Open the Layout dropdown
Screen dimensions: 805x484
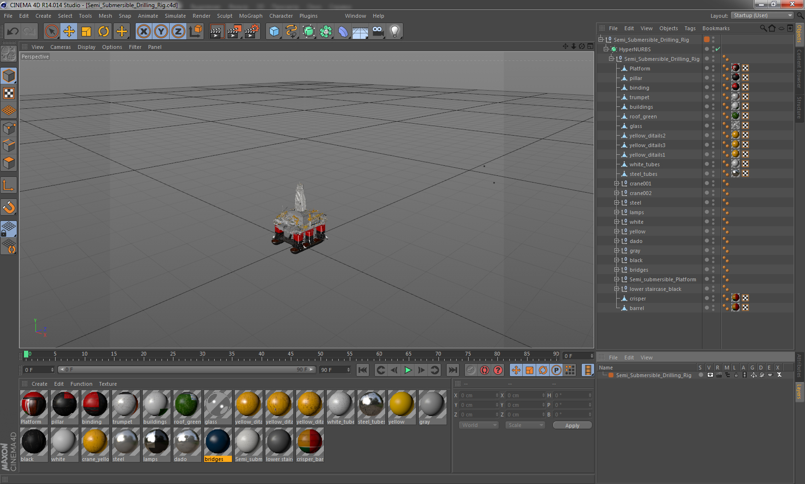click(x=762, y=16)
